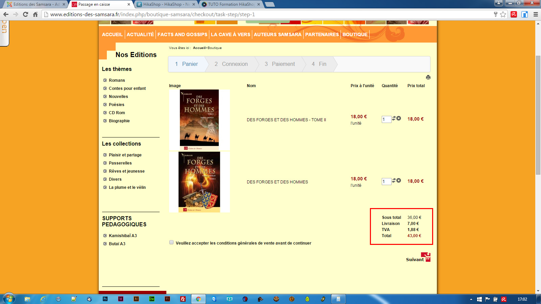Accept the general sales conditions checkbox
The height and width of the screenshot is (304, 541).
(x=171, y=242)
